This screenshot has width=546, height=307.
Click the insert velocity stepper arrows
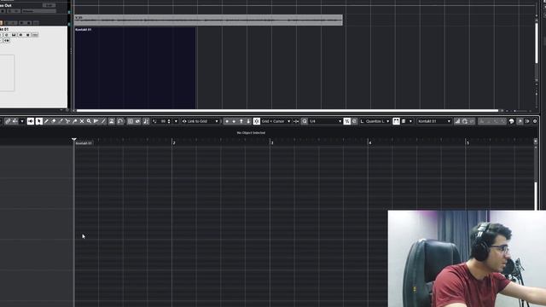pos(169,121)
